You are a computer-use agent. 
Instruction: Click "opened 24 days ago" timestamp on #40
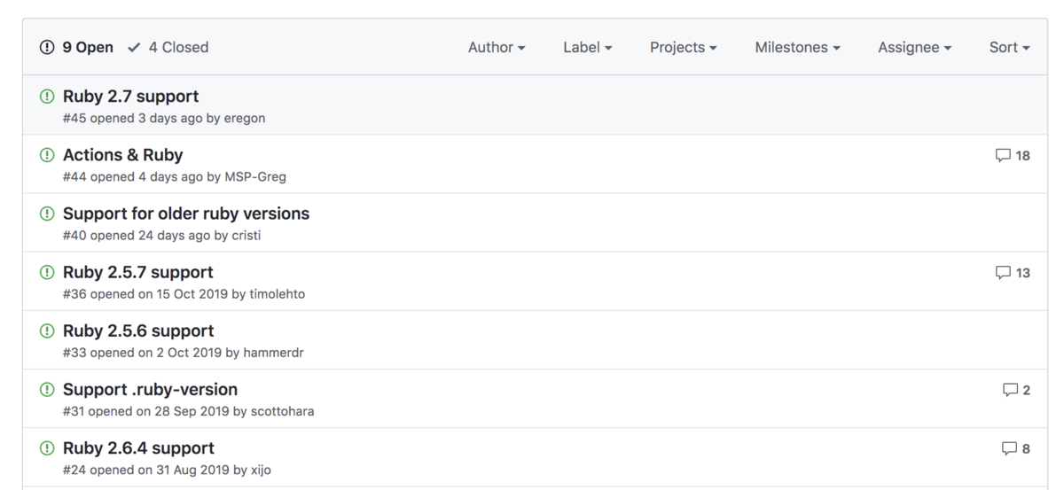pos(150,235)
